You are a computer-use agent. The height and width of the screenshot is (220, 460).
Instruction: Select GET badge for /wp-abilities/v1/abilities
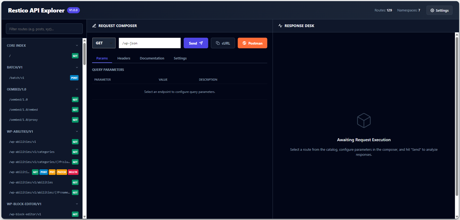[x=75, y=182]
